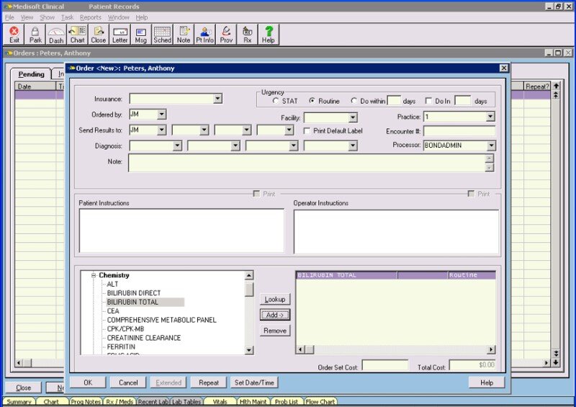Click the Letter toolbar icon

(120, 35)
